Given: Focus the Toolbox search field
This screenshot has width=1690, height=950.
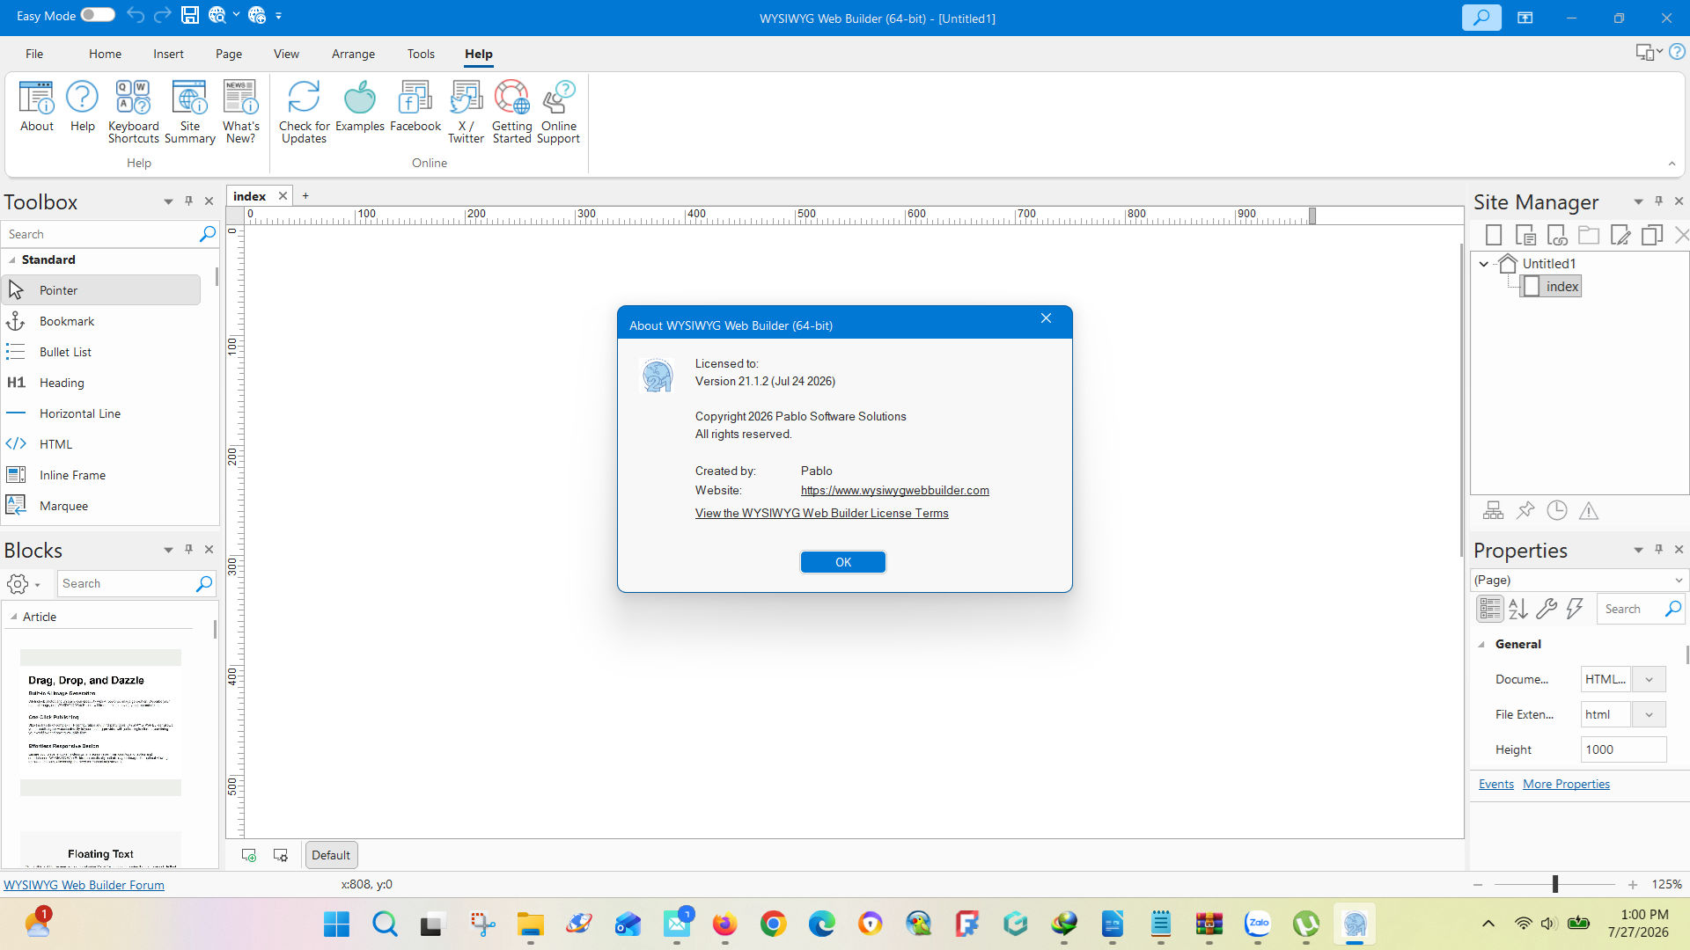Looking at the screenshot, I should [x=101, y=234].
